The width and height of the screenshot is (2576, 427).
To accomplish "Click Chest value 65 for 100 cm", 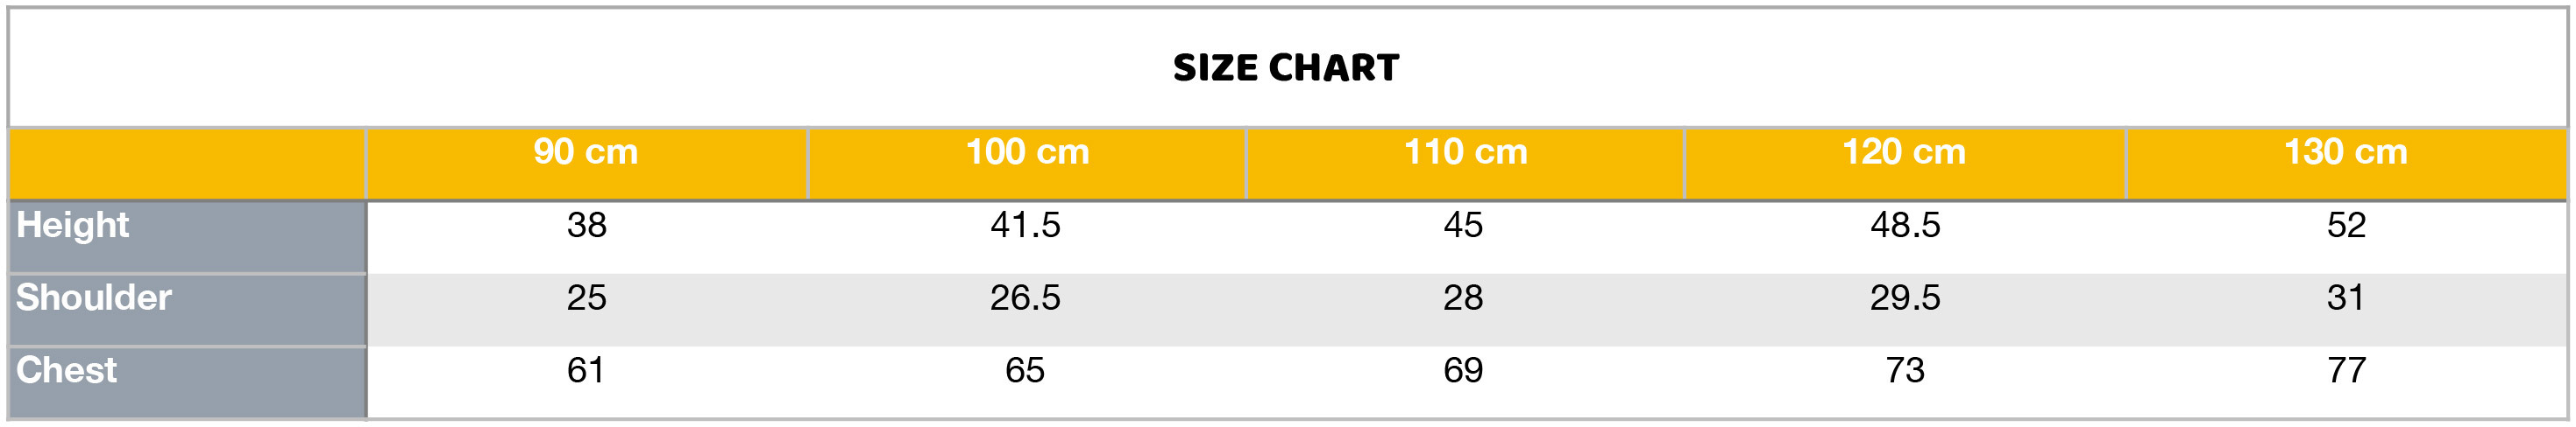I will coord(1025,370).
